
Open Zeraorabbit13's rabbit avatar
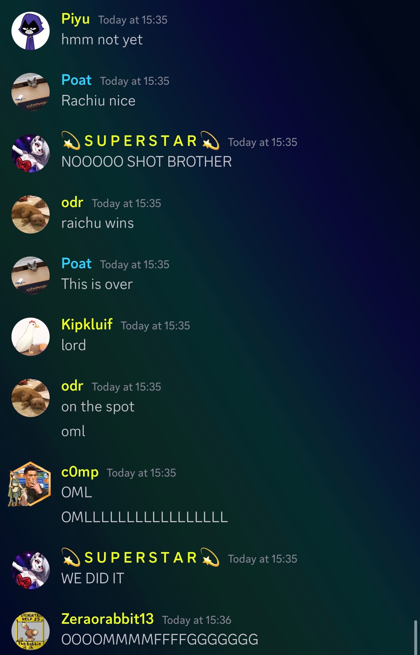(x=31, y=631)
